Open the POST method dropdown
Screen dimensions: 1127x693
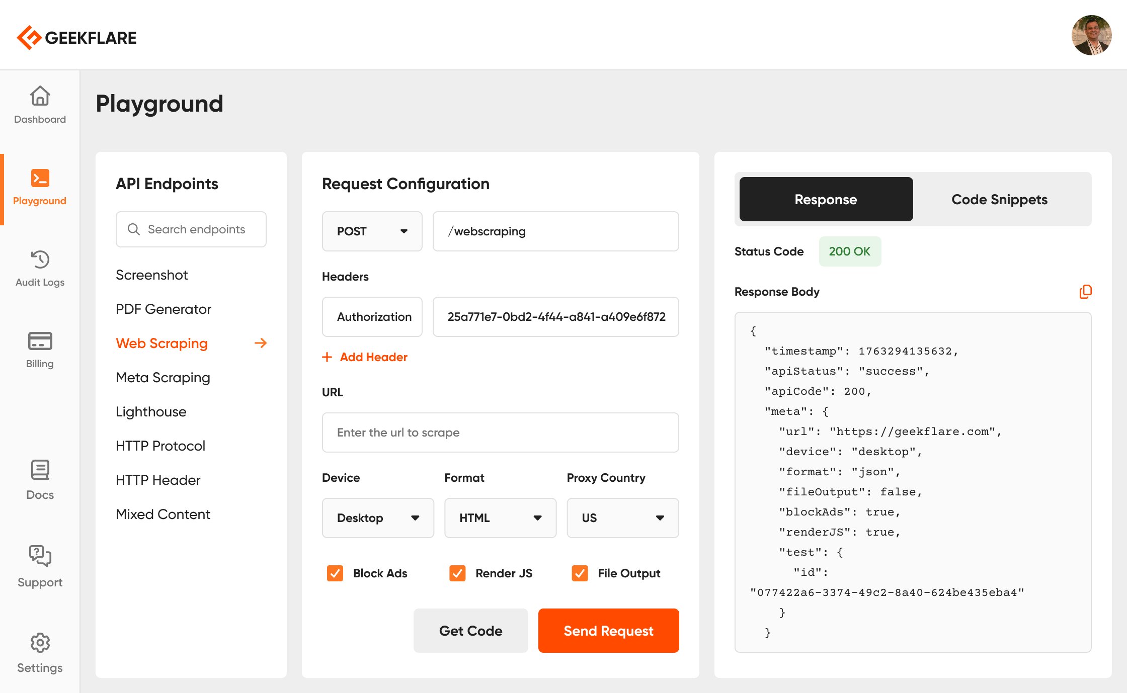pyautogui.click(x=372, y=231)
